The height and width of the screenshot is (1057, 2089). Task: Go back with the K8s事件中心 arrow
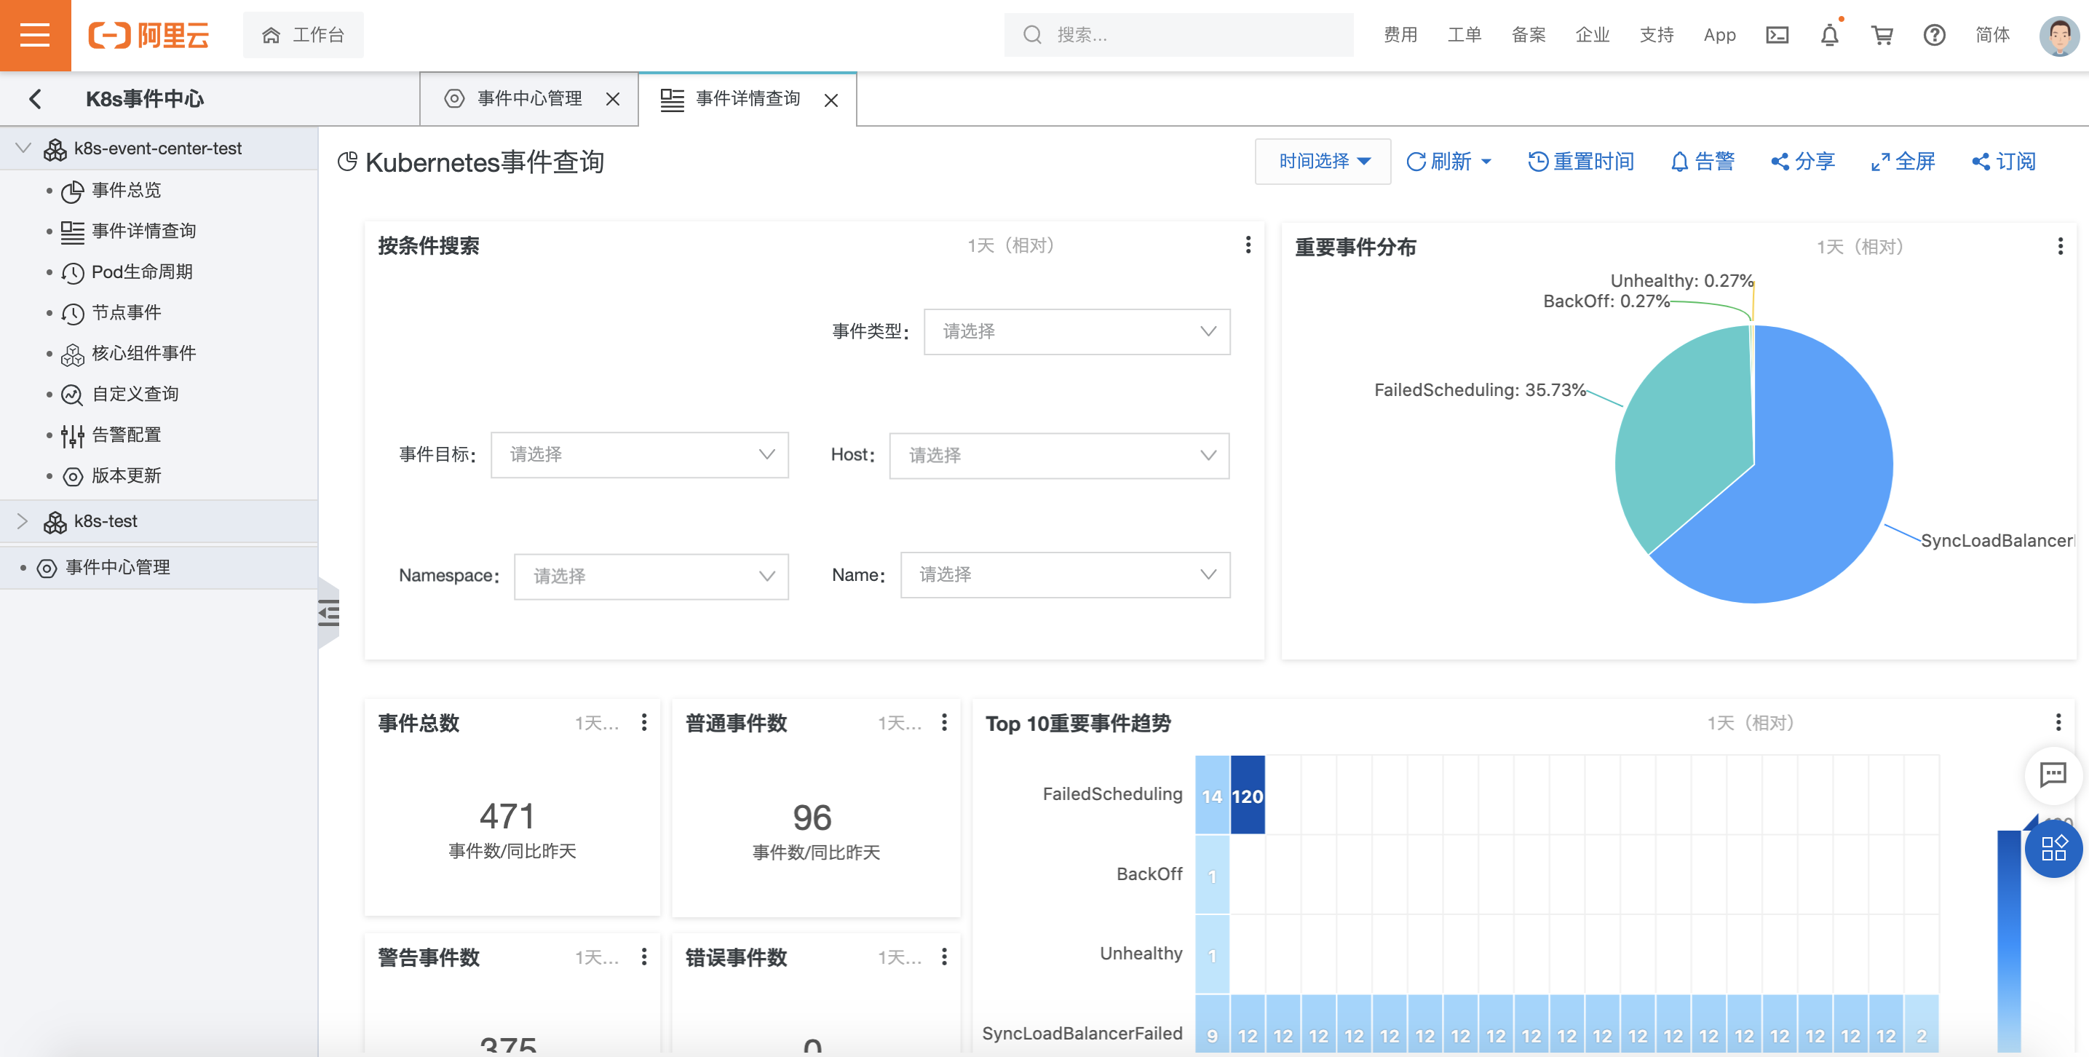coord(35,99)
